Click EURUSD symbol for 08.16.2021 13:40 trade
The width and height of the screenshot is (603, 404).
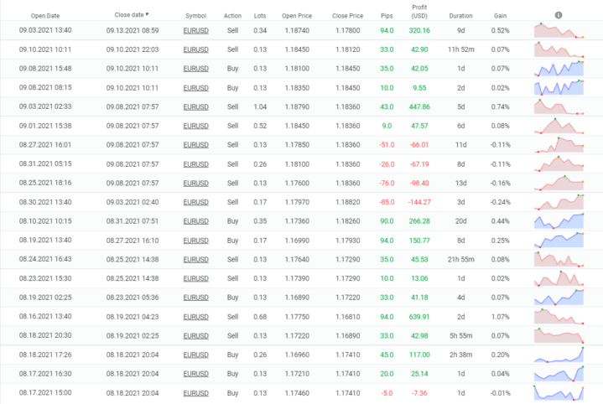(x=195, y=316)
